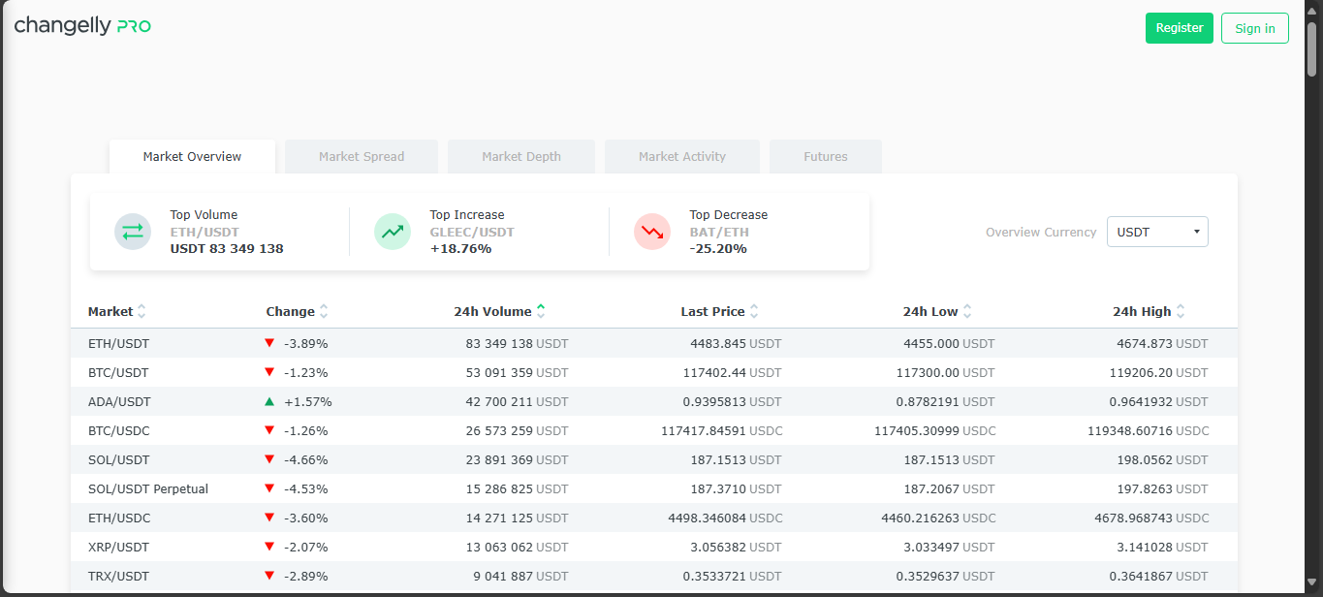
Task: Click the Top Volume swap arrows icon
Action: click(x=133, y=232)
